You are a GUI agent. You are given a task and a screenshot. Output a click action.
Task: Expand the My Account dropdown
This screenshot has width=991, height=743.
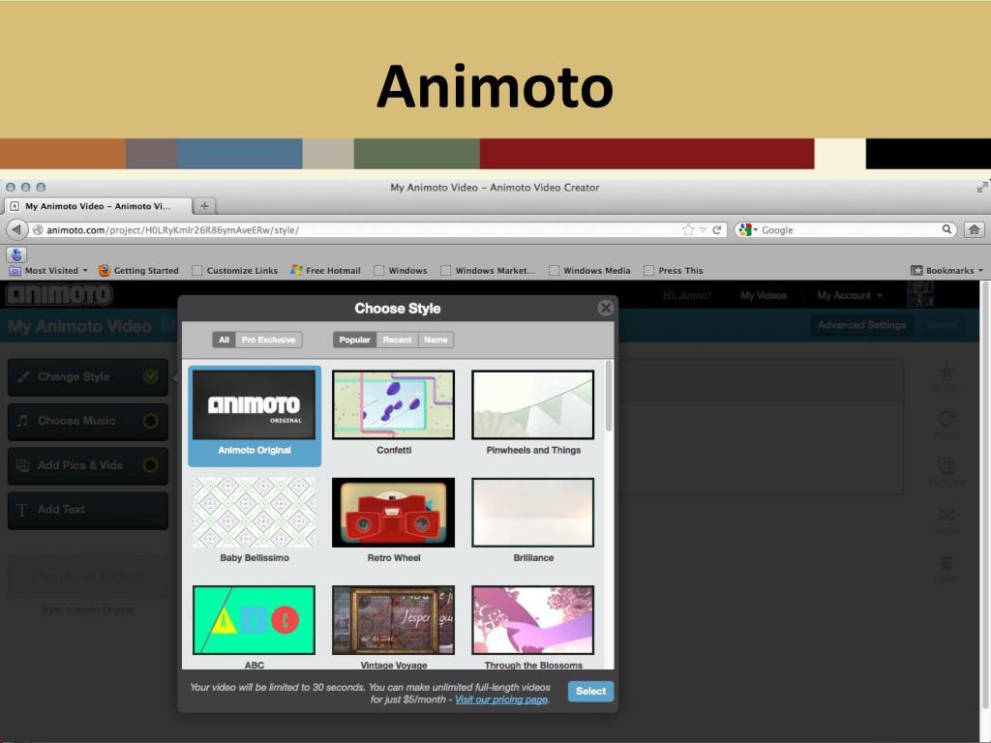[x=850, y=295]
